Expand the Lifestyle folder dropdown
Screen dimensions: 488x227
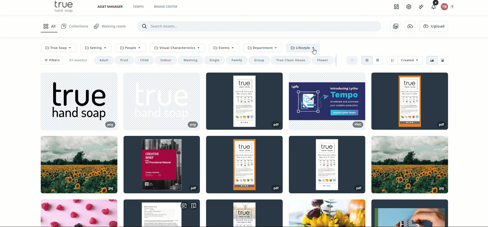tap(303, 48)
